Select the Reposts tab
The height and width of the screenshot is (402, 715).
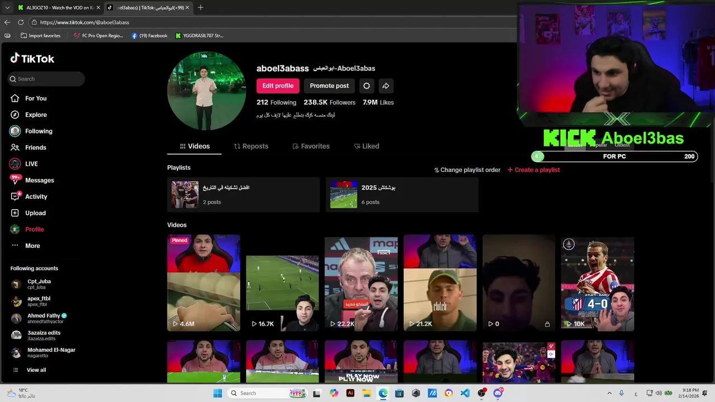click(251, 146)
